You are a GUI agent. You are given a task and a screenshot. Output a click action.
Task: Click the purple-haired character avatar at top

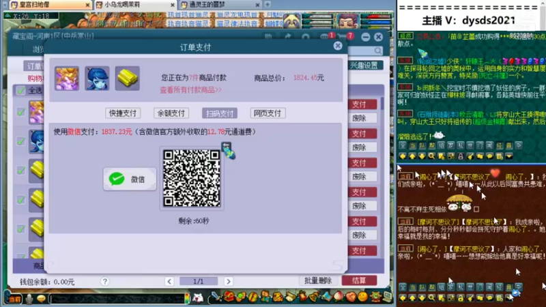(x=347, y=21)
